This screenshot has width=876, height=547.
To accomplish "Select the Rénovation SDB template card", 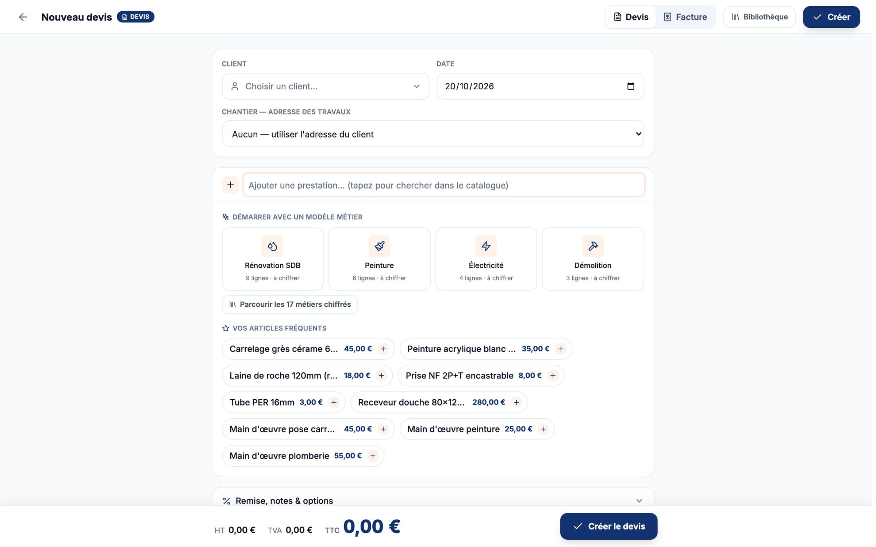I will click(x=273, y=259).
